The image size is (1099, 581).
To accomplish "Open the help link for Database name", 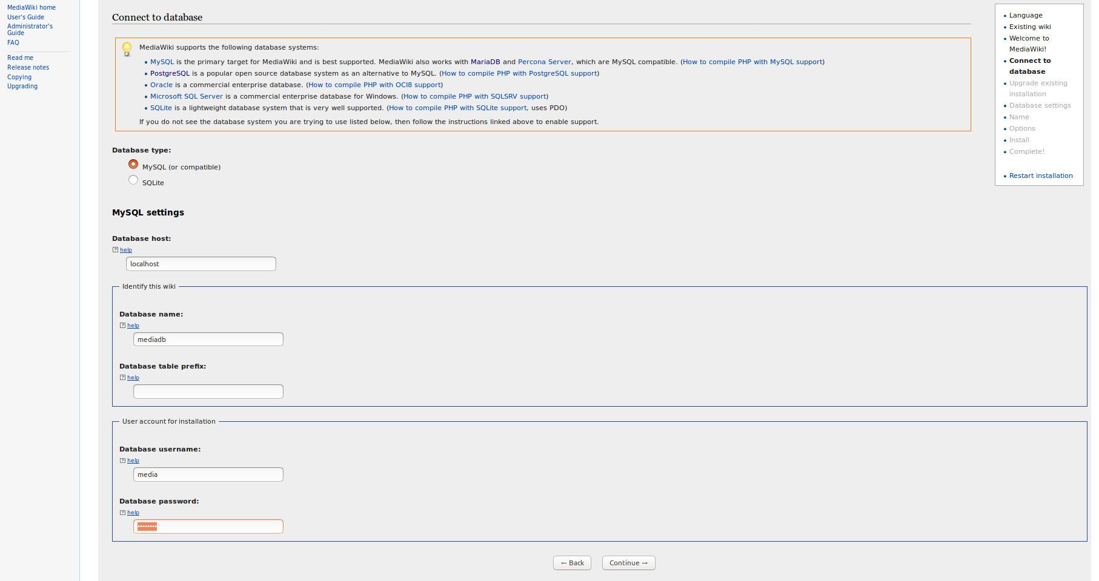I will point(133,326).
